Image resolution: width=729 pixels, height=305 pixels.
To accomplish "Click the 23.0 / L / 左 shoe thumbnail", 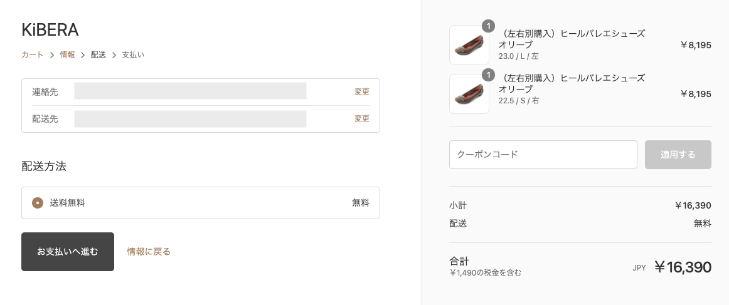I will pos(469,45).
